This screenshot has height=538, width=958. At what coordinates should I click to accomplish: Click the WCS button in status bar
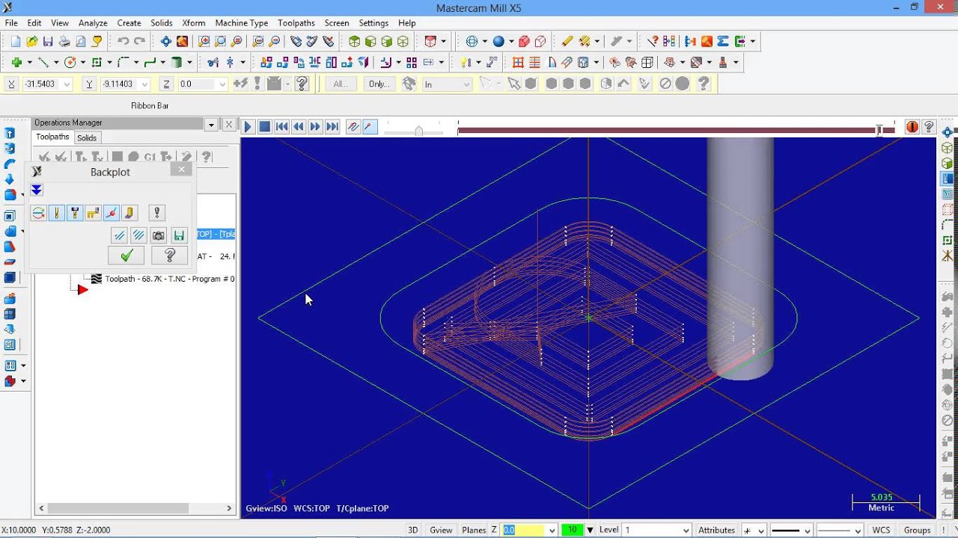tap(882, 530)
